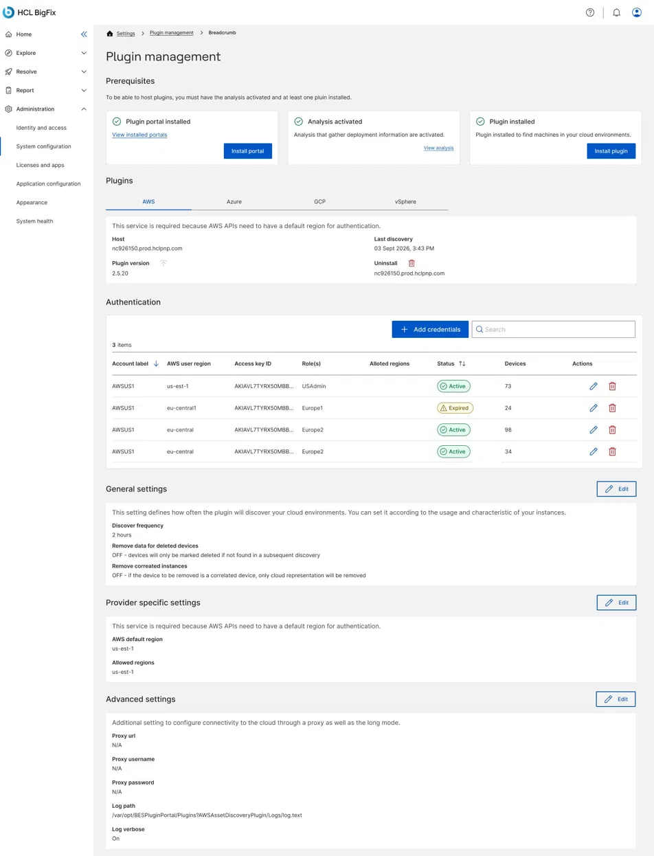
Task: Edit the 34 devices row pencil
Action: tap(594, 451)
